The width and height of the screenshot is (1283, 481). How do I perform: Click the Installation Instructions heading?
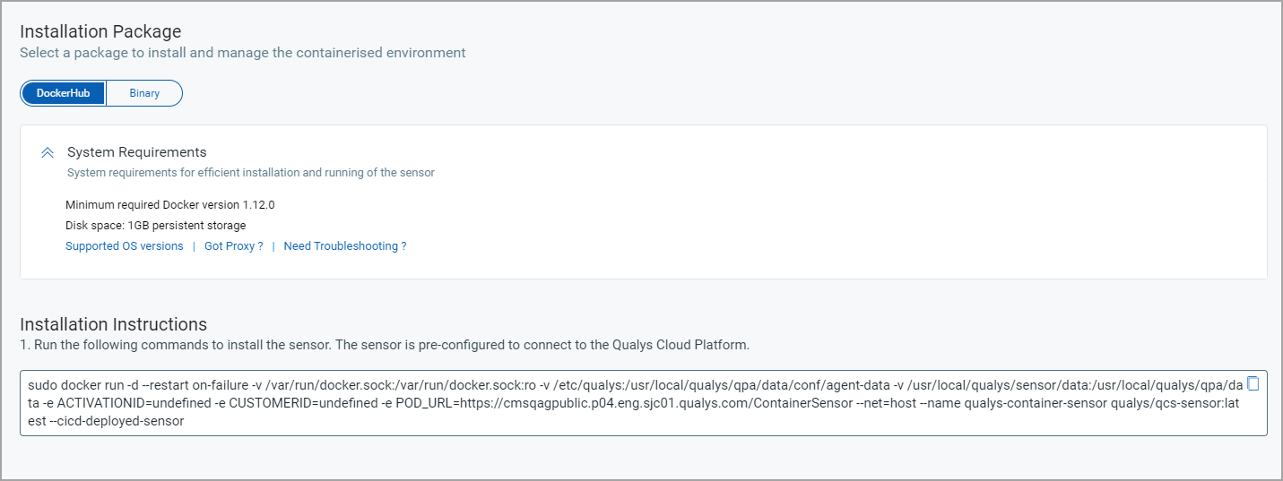113,324
